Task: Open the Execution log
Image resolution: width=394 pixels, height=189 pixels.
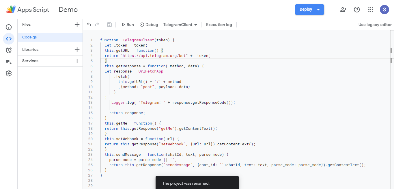Action: tap(219, 25)
